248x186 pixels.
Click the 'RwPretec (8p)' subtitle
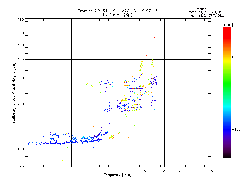coord(117,15)
